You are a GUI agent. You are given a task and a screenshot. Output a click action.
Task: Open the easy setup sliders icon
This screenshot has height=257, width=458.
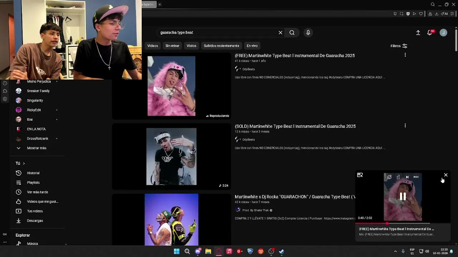pos(452,14)
